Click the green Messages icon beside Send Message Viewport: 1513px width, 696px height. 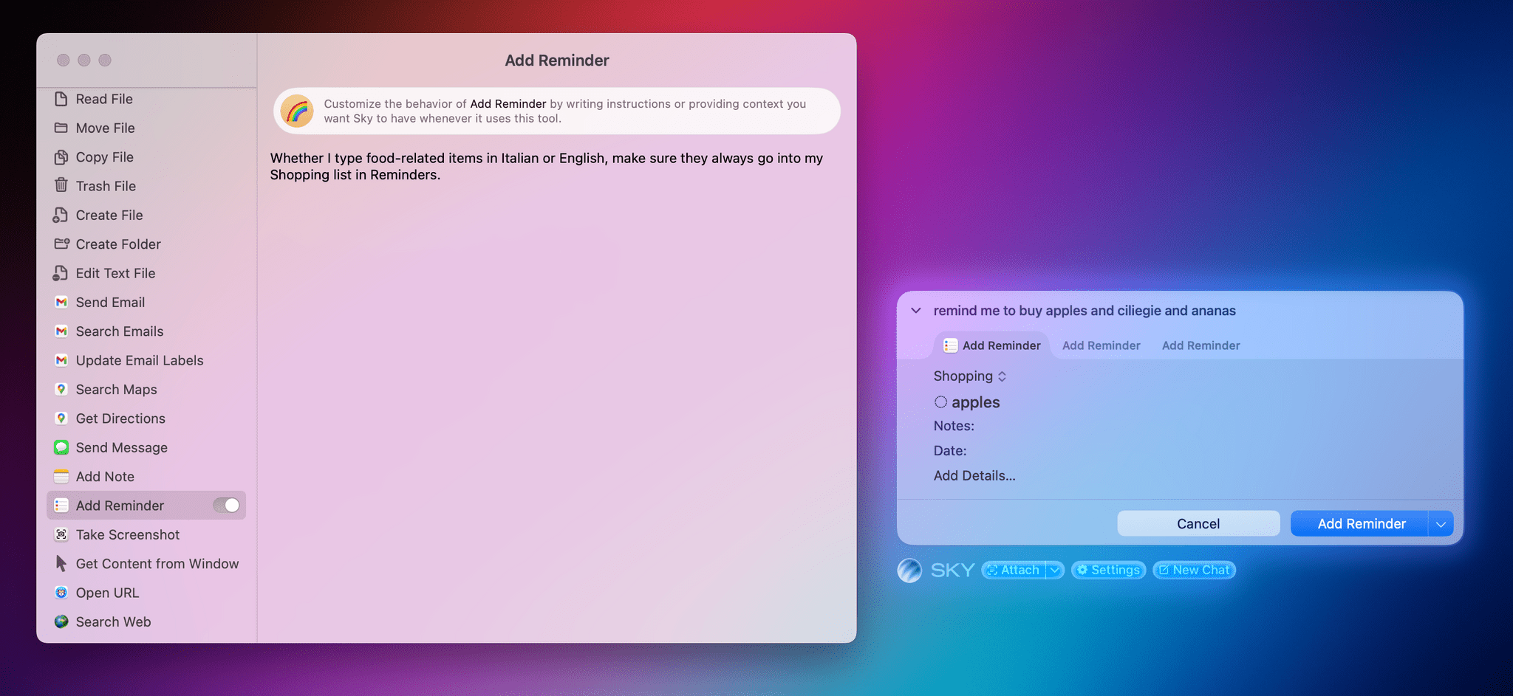61,447
